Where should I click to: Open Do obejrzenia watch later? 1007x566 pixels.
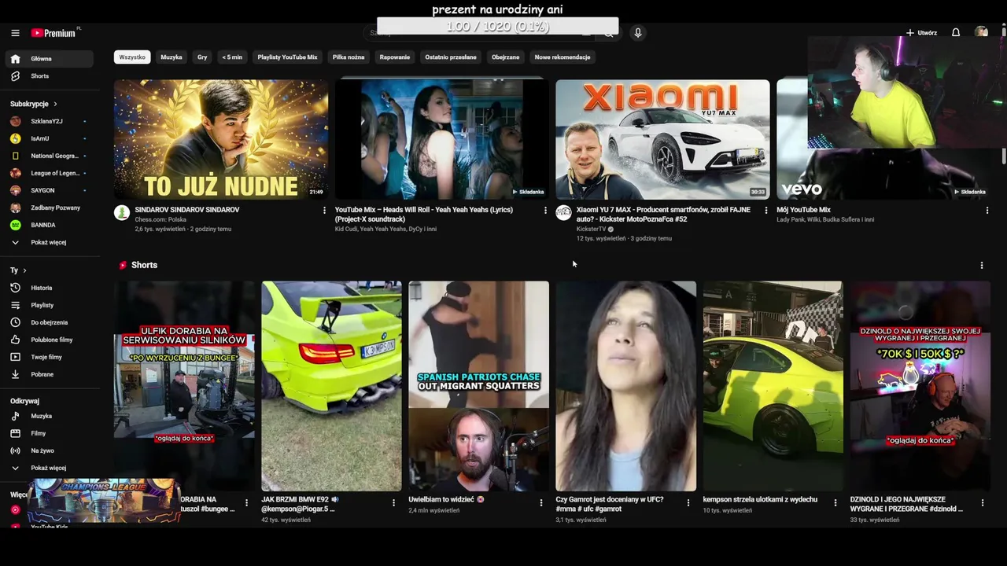(x=49, y=322)
